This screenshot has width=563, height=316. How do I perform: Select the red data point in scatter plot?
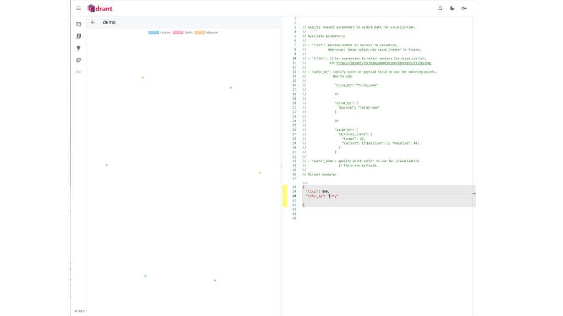[x=107, y=165]
